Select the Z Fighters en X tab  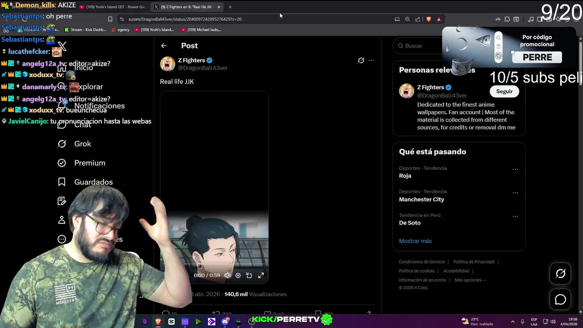[x=187, y=7]
